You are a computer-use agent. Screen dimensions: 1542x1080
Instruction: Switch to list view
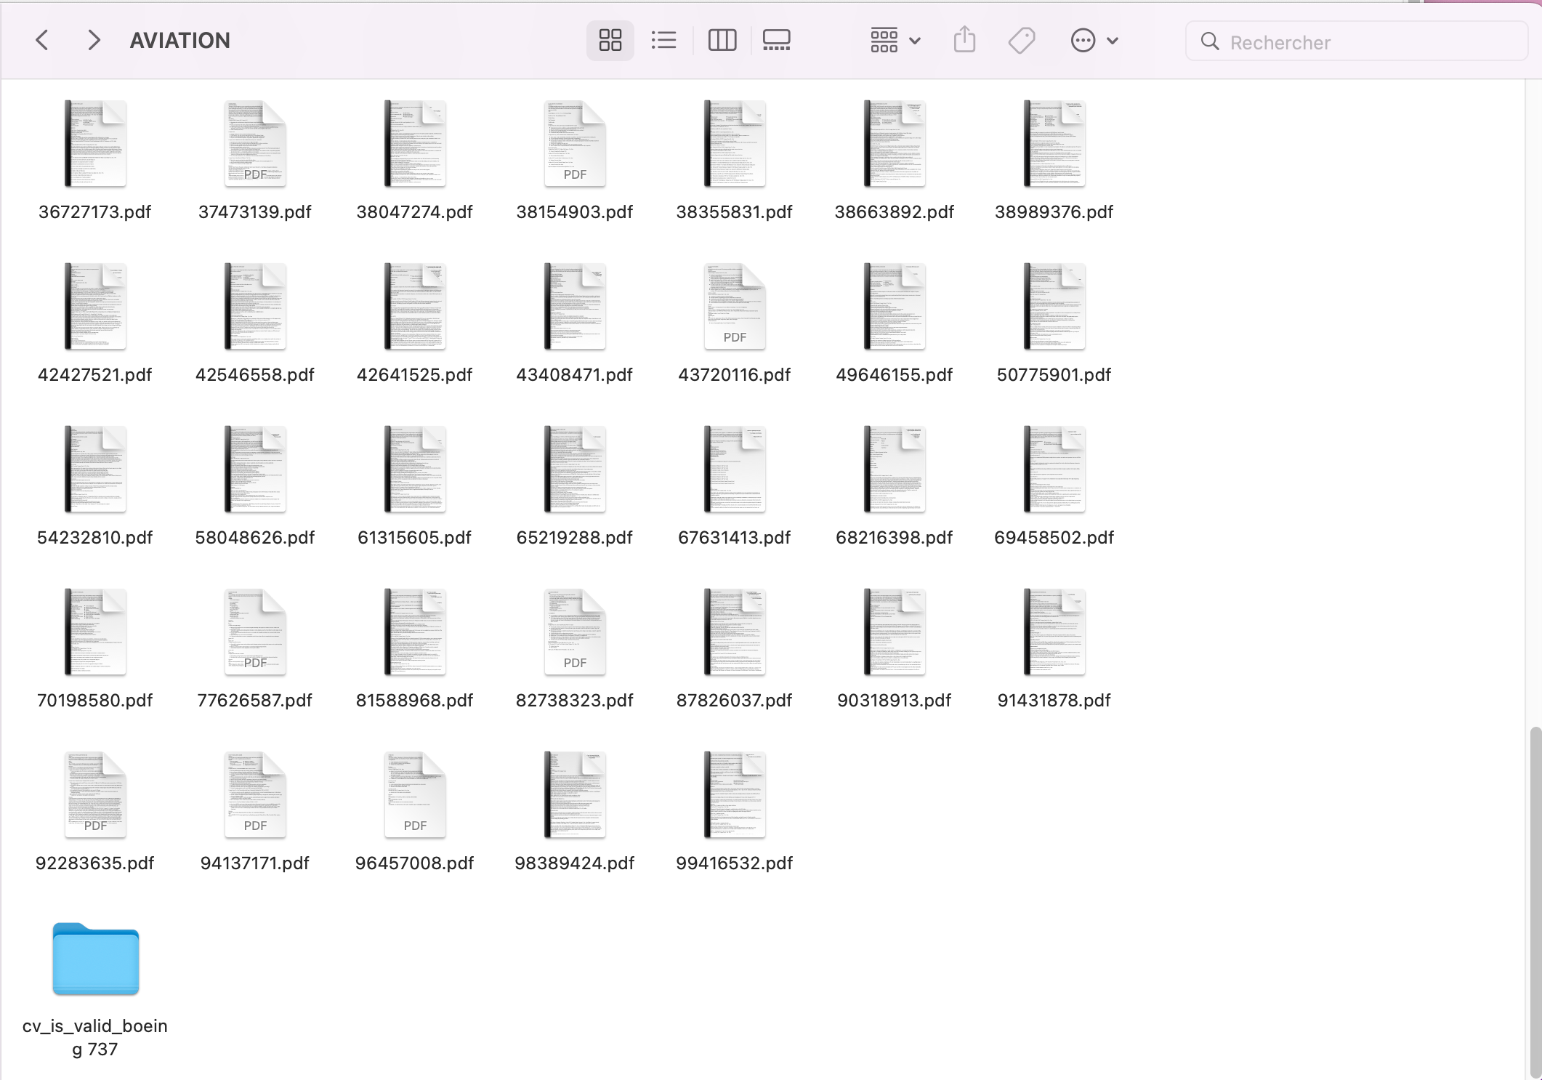663,40
